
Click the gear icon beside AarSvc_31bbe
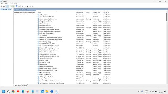(38, 15)
